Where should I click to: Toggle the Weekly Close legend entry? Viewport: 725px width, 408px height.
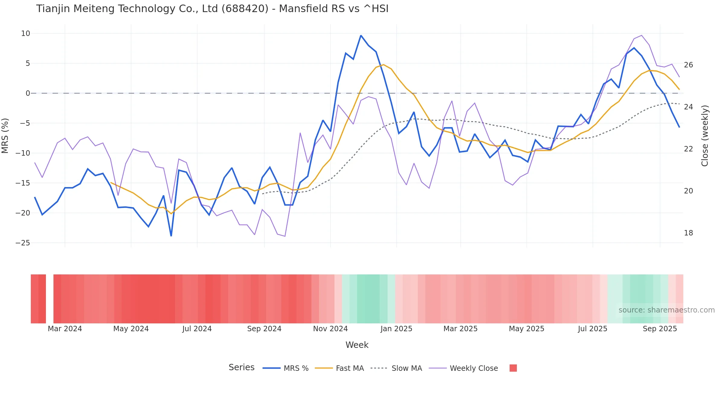(463, 368)
